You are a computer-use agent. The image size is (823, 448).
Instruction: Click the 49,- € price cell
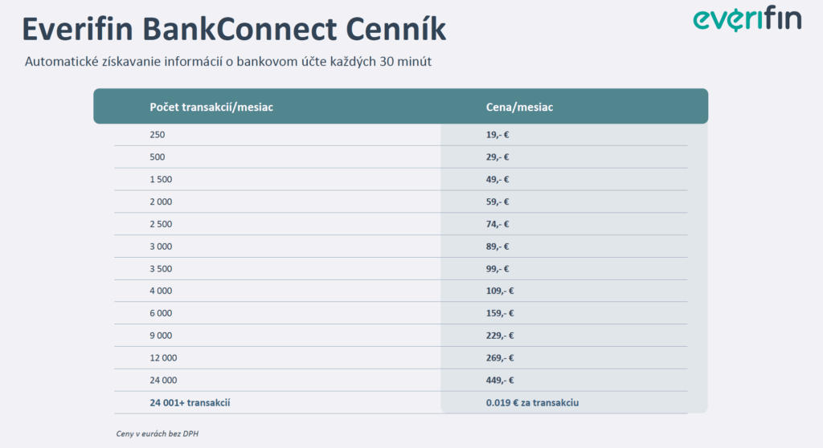(497, 179)
